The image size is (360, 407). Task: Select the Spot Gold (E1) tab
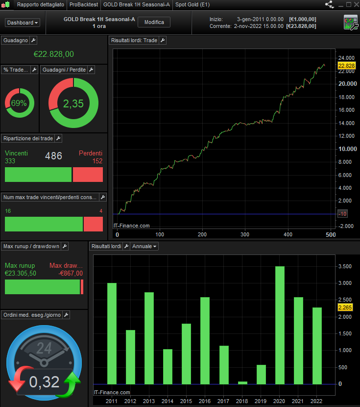192,5
